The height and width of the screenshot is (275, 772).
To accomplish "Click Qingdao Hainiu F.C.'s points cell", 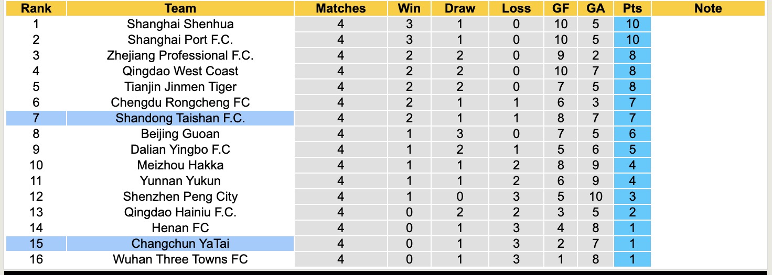I will point(632,212).
